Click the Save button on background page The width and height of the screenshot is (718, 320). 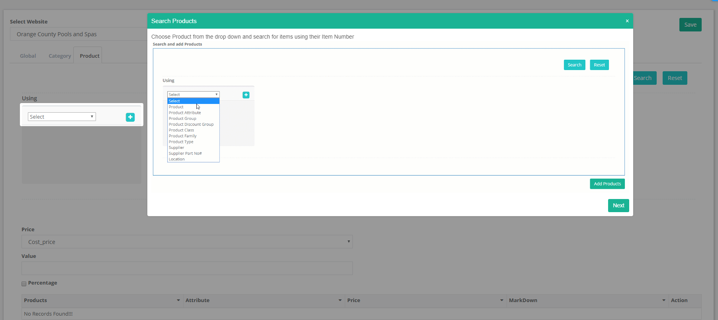click(x=691, y=25)
